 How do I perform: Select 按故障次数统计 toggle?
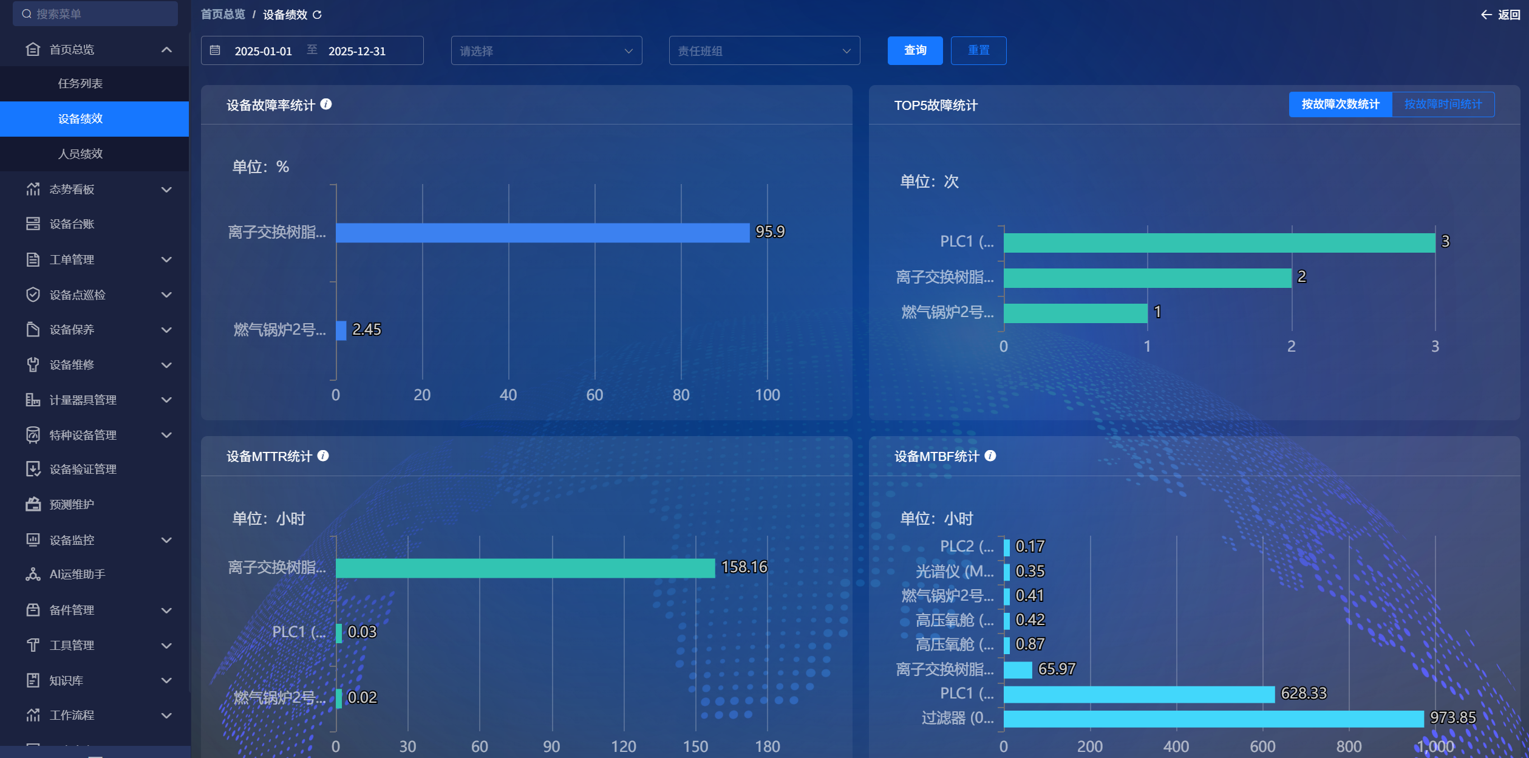pyautogui.click(x=1340, y=104)
